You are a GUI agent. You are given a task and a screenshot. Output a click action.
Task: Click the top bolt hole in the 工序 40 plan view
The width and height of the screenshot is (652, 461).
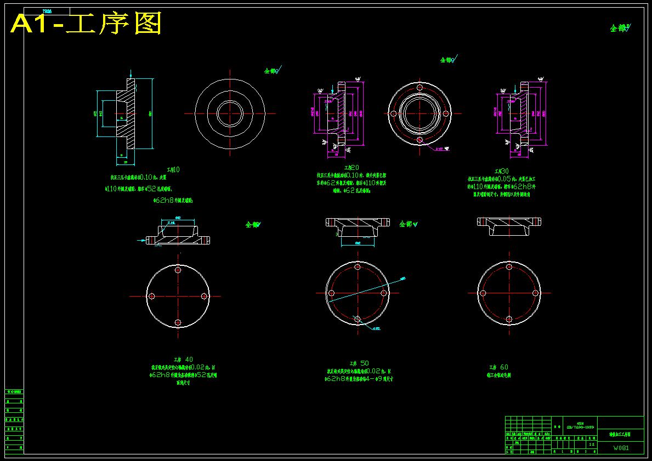click(x=178, y=270)
